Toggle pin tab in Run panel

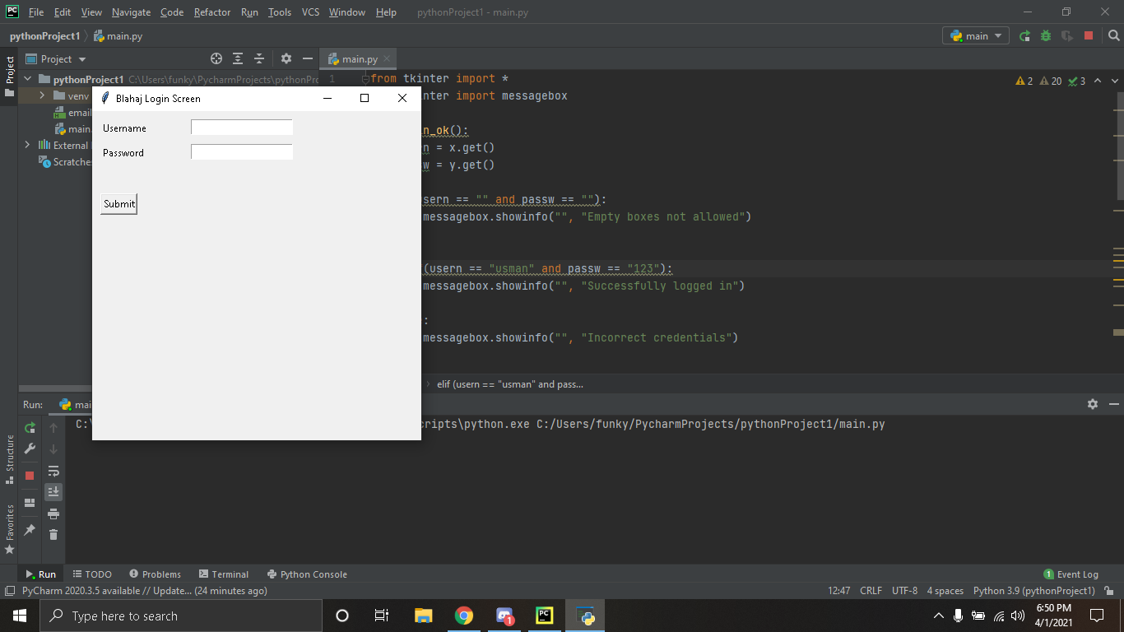[30, 530]
